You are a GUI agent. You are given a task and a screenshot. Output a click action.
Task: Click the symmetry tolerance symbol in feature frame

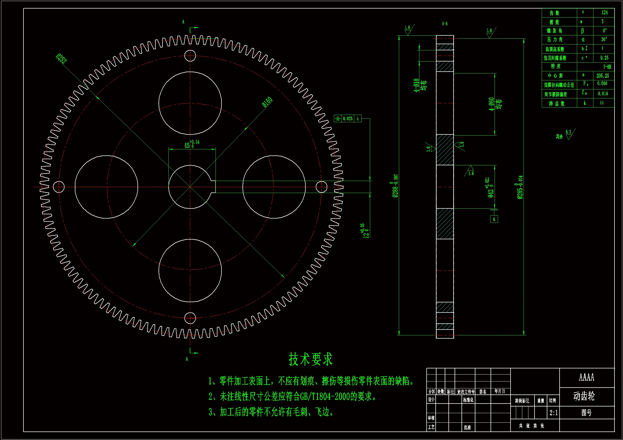tap(338, 118)
